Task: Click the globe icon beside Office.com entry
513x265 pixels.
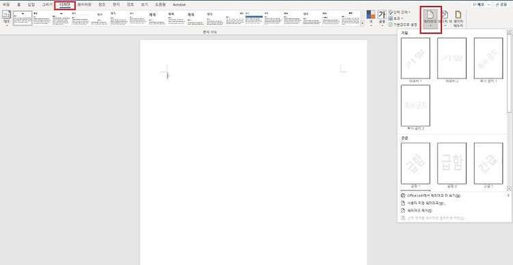Action: click(403, 195)
